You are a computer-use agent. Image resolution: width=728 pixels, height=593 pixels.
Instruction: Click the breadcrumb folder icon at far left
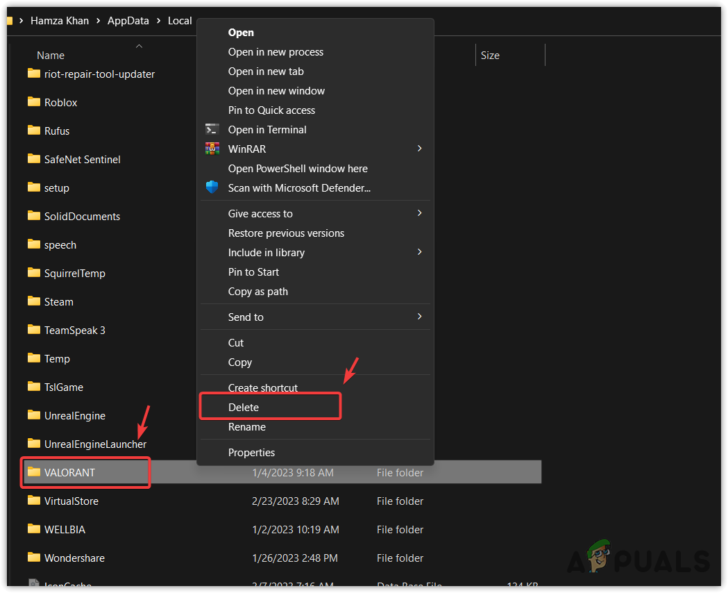point(10,20)
